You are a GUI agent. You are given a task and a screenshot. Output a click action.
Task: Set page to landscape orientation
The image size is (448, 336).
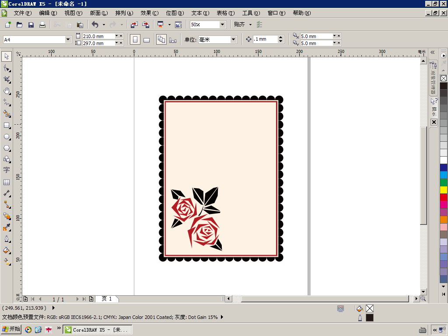(x=147, y=40)
